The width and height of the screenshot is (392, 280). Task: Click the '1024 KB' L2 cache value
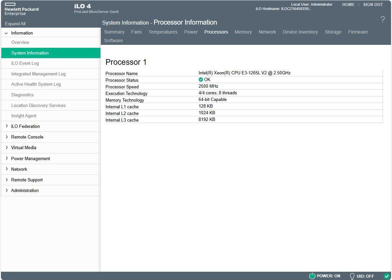[x=207, y=113]
